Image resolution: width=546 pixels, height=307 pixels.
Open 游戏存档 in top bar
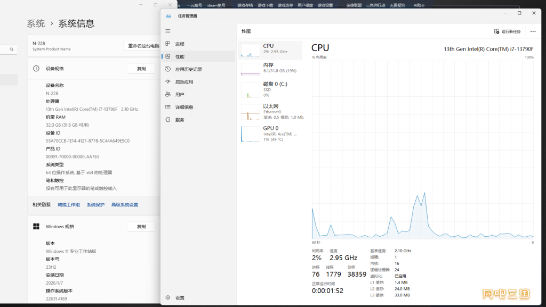click(245, 5)
